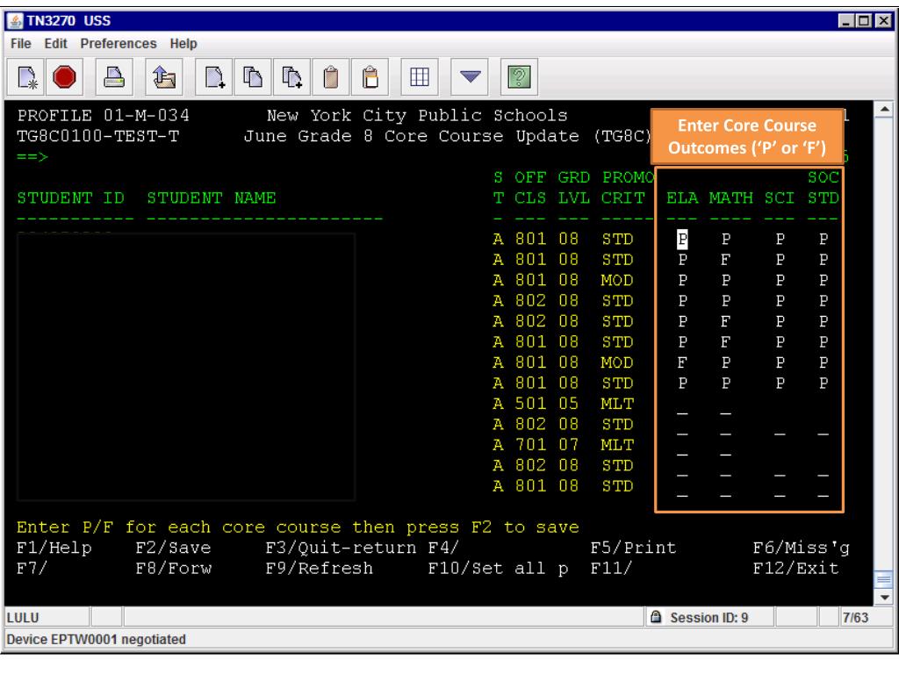899x674 pixels.
Task: Maximize the TN3270 USS window
Action: [x=865, y=21]
